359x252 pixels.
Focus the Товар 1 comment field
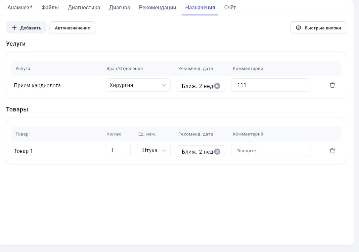(271, 151)
